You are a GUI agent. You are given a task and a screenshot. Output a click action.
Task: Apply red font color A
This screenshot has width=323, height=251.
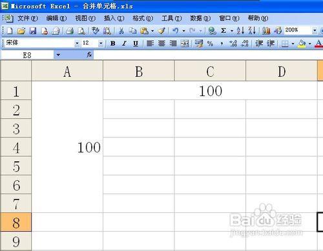(318, 44)
